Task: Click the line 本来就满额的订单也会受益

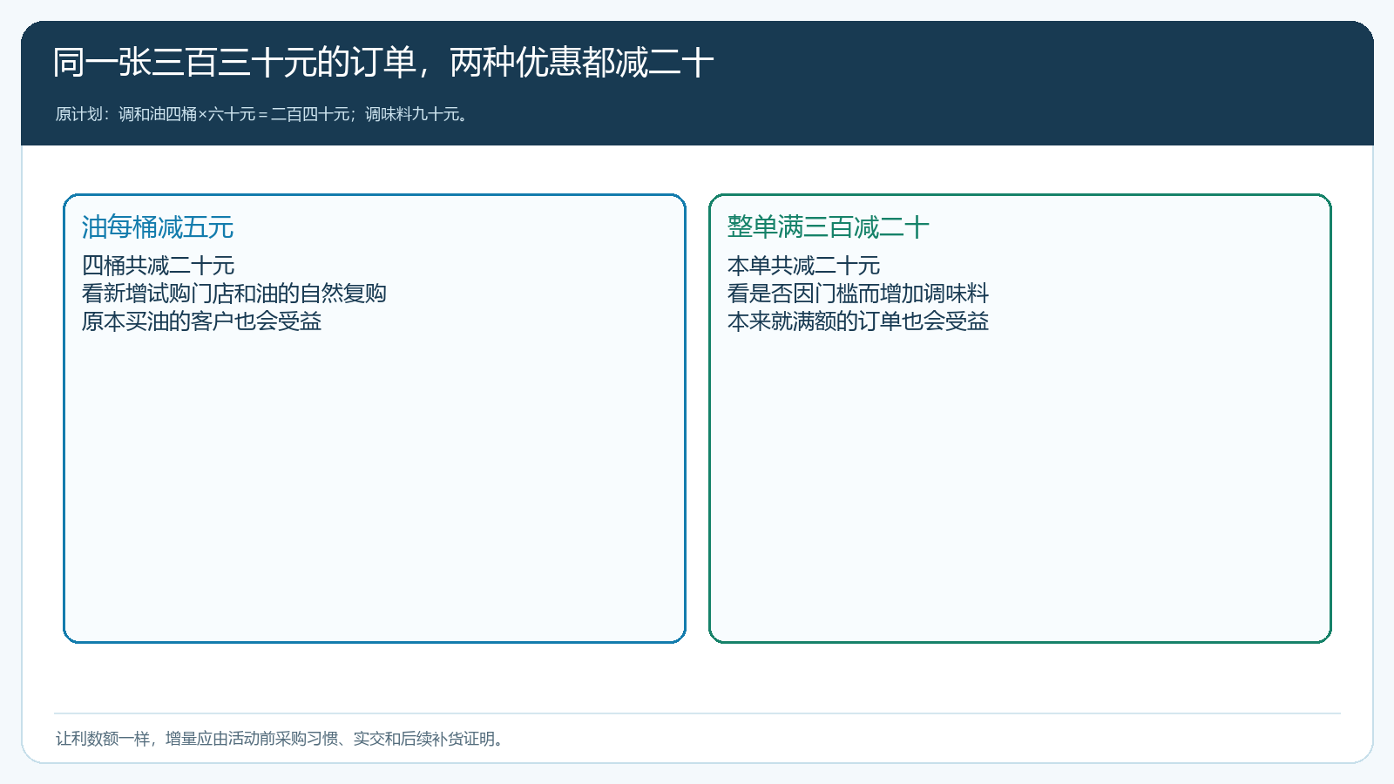Action: (x=858, y=321)
